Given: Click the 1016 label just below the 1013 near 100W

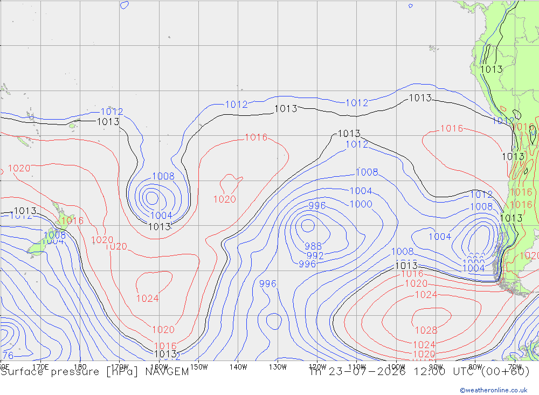Looking at the screenshot, I should click(x=412, y=274).
